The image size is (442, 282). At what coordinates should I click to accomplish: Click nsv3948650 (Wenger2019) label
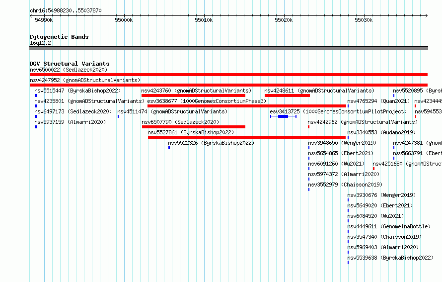pos(342,143)
